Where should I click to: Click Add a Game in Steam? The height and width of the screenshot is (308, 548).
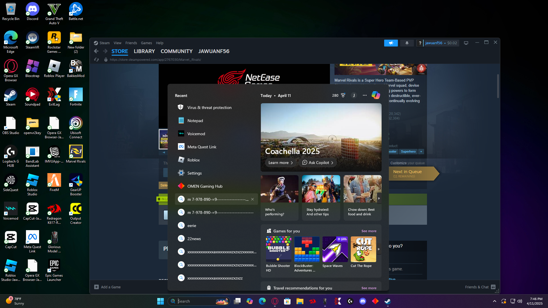click(x=108, y=287)
